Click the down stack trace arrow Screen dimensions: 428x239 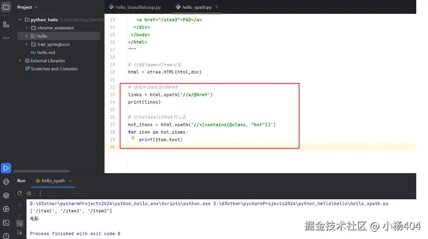click(20, 214)
